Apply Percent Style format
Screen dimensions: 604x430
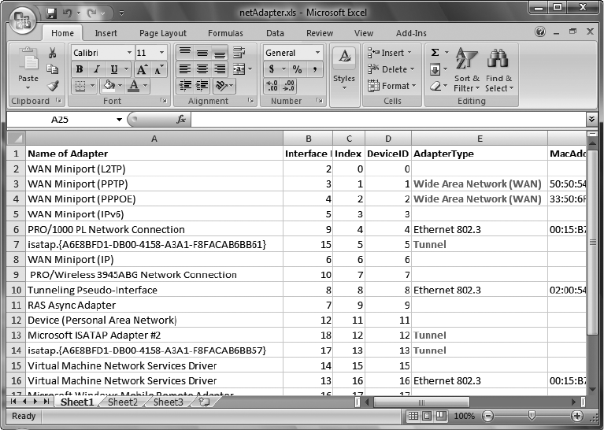click(x=297, y=69)
